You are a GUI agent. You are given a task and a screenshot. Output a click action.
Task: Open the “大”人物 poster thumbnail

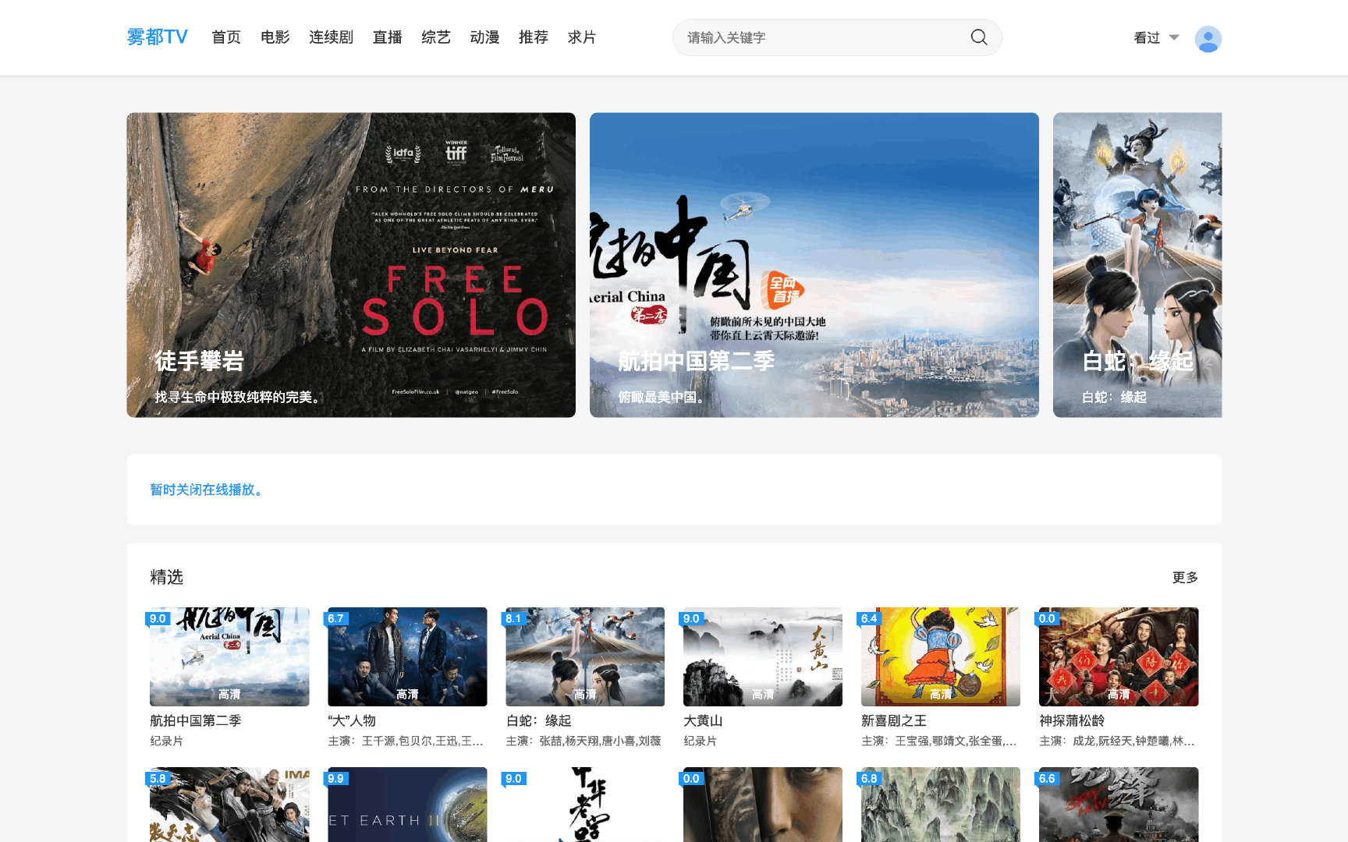[x=407, y=656]
